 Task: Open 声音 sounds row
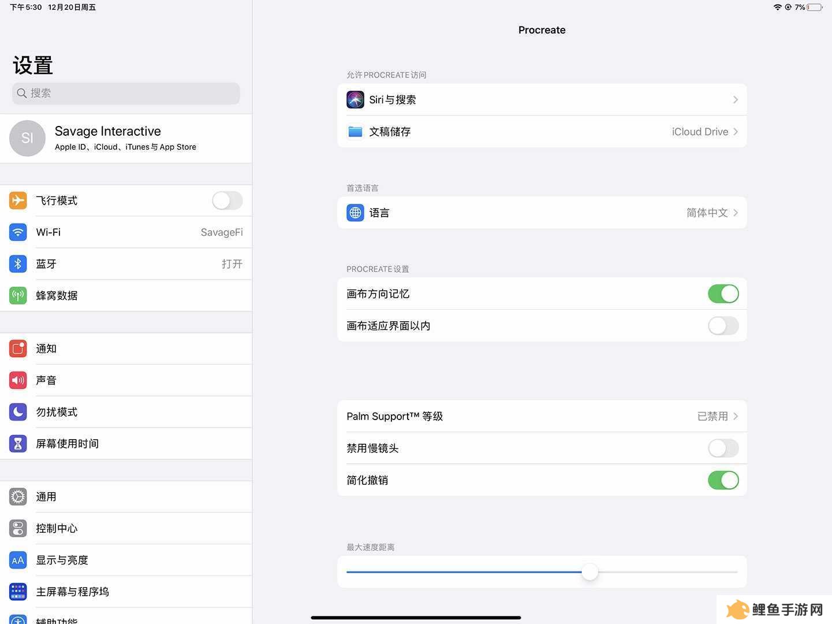[x=126, y=380]
